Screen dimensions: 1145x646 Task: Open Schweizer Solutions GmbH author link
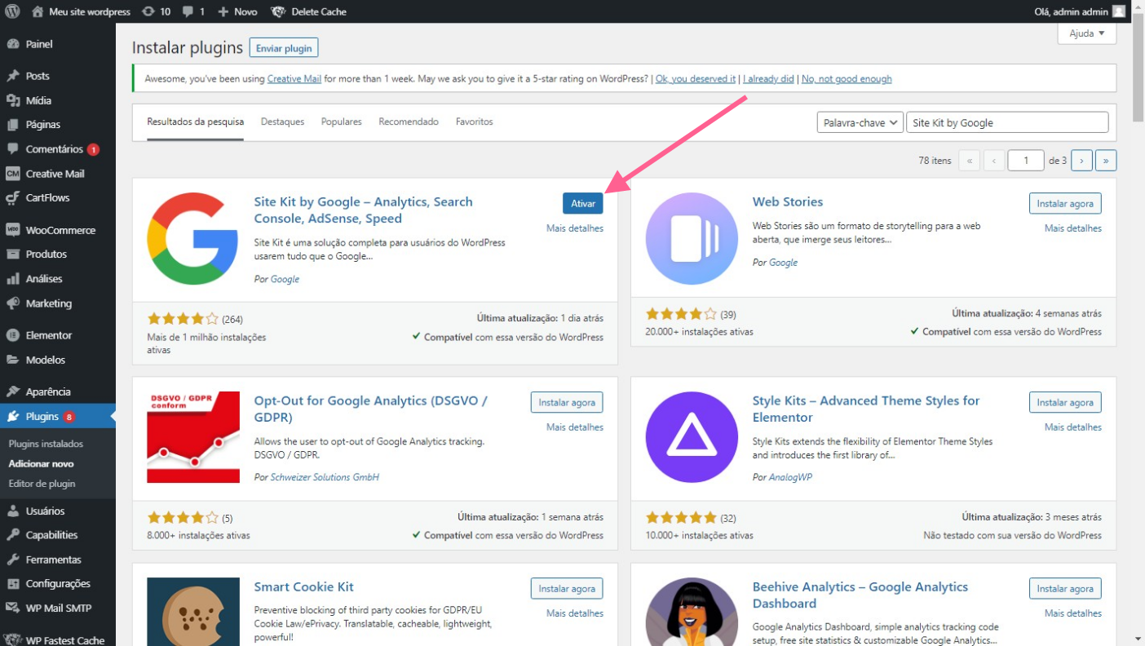(325, 477)
